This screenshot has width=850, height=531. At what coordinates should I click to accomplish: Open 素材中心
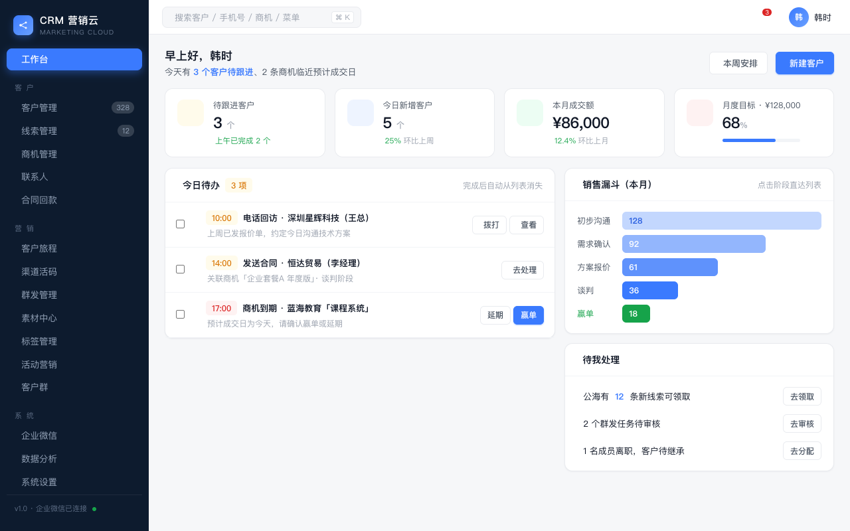click(74, 318)
